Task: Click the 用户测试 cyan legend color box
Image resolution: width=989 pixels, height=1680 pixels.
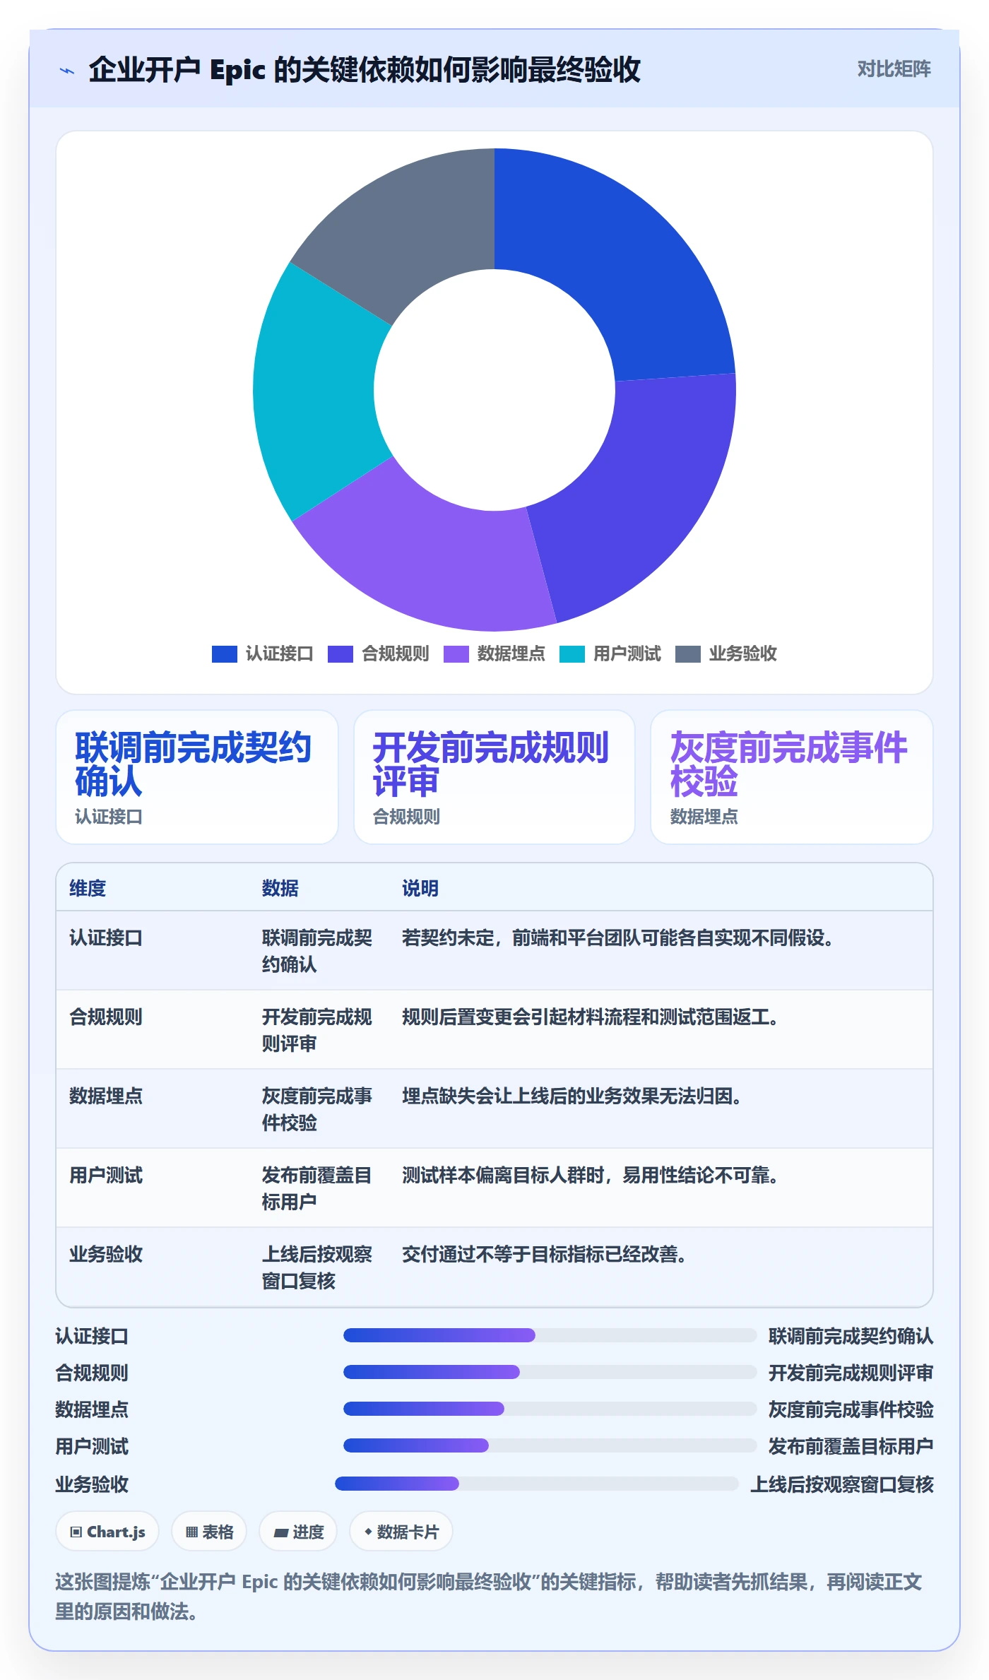Action: coord(572,654)
